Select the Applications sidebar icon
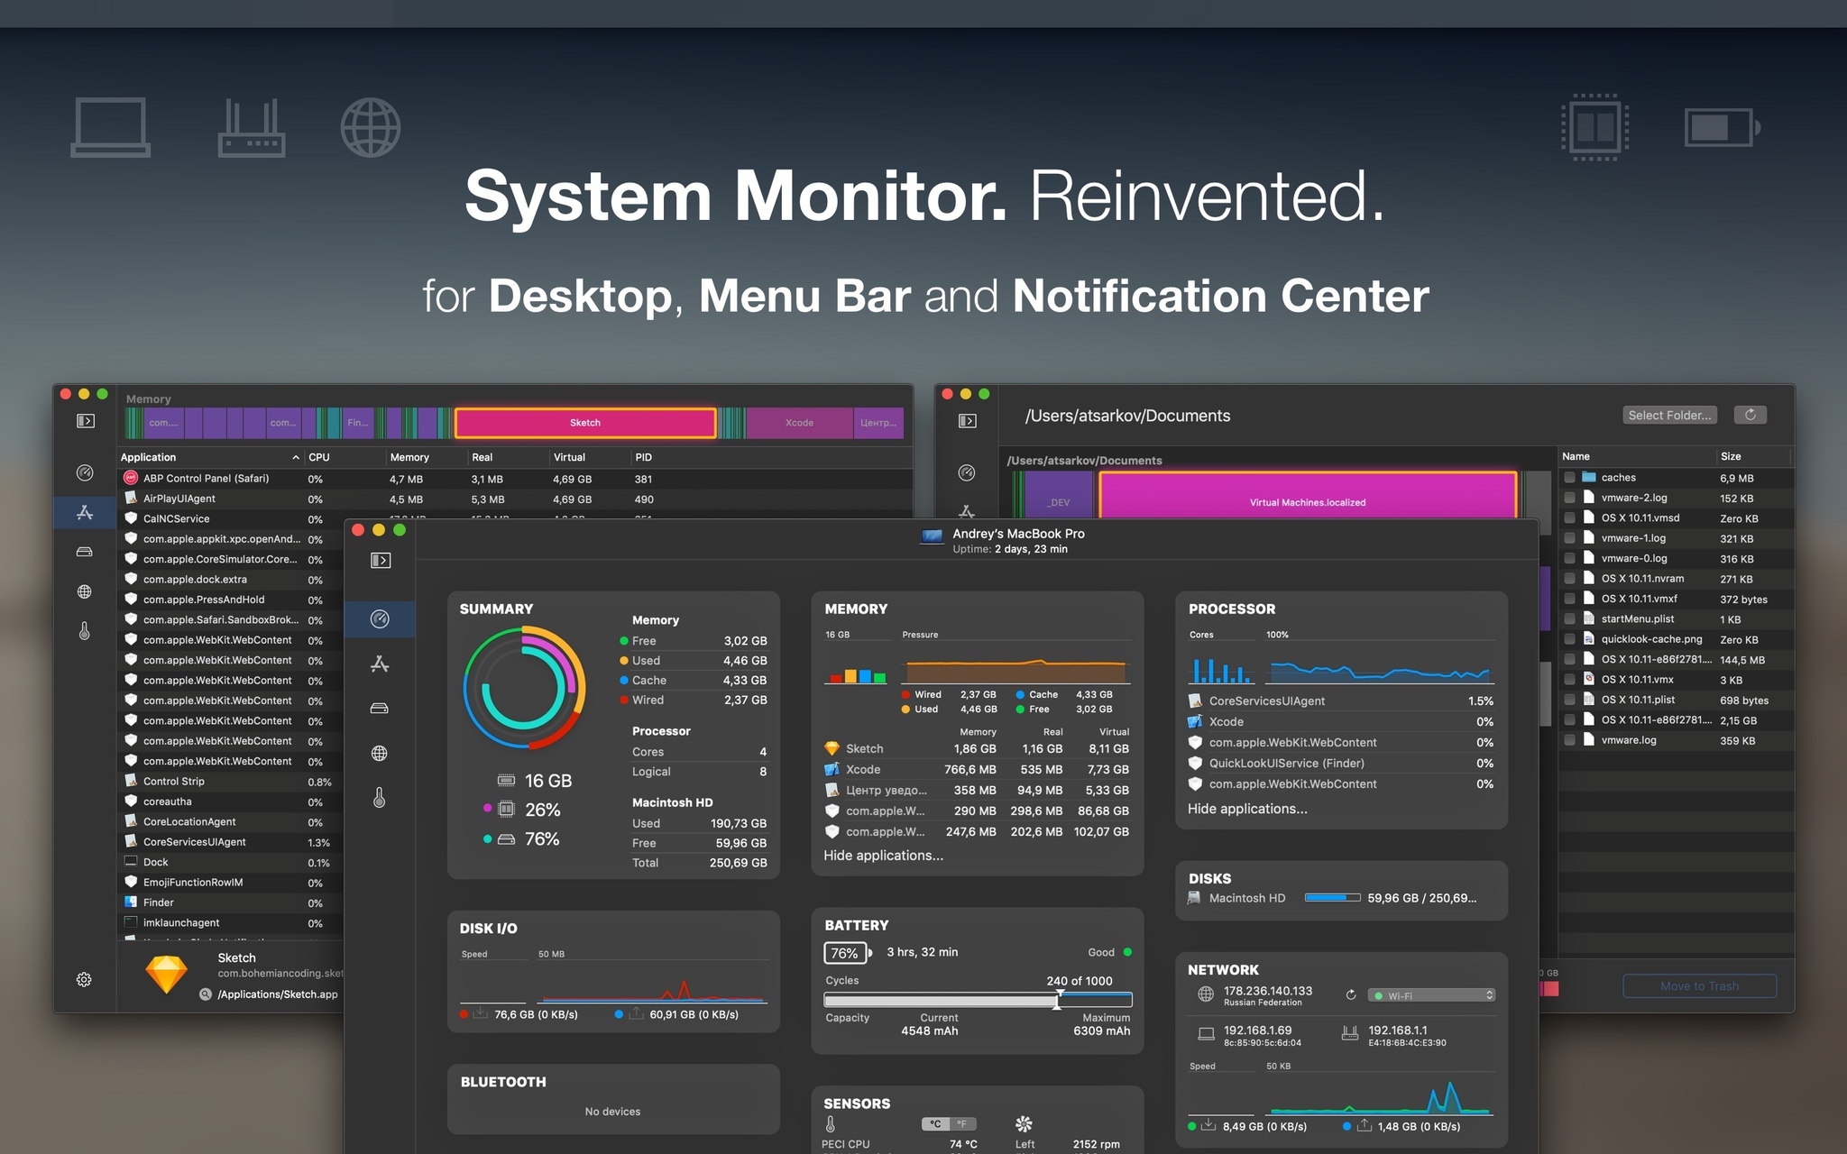This screenshot has height=1154, width=1847. (x=380, y=664)
